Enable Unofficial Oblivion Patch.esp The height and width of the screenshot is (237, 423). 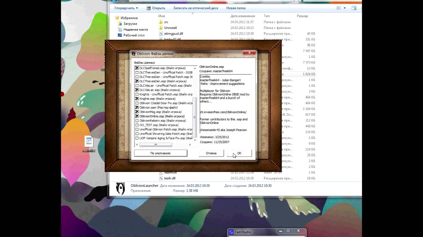137,129
